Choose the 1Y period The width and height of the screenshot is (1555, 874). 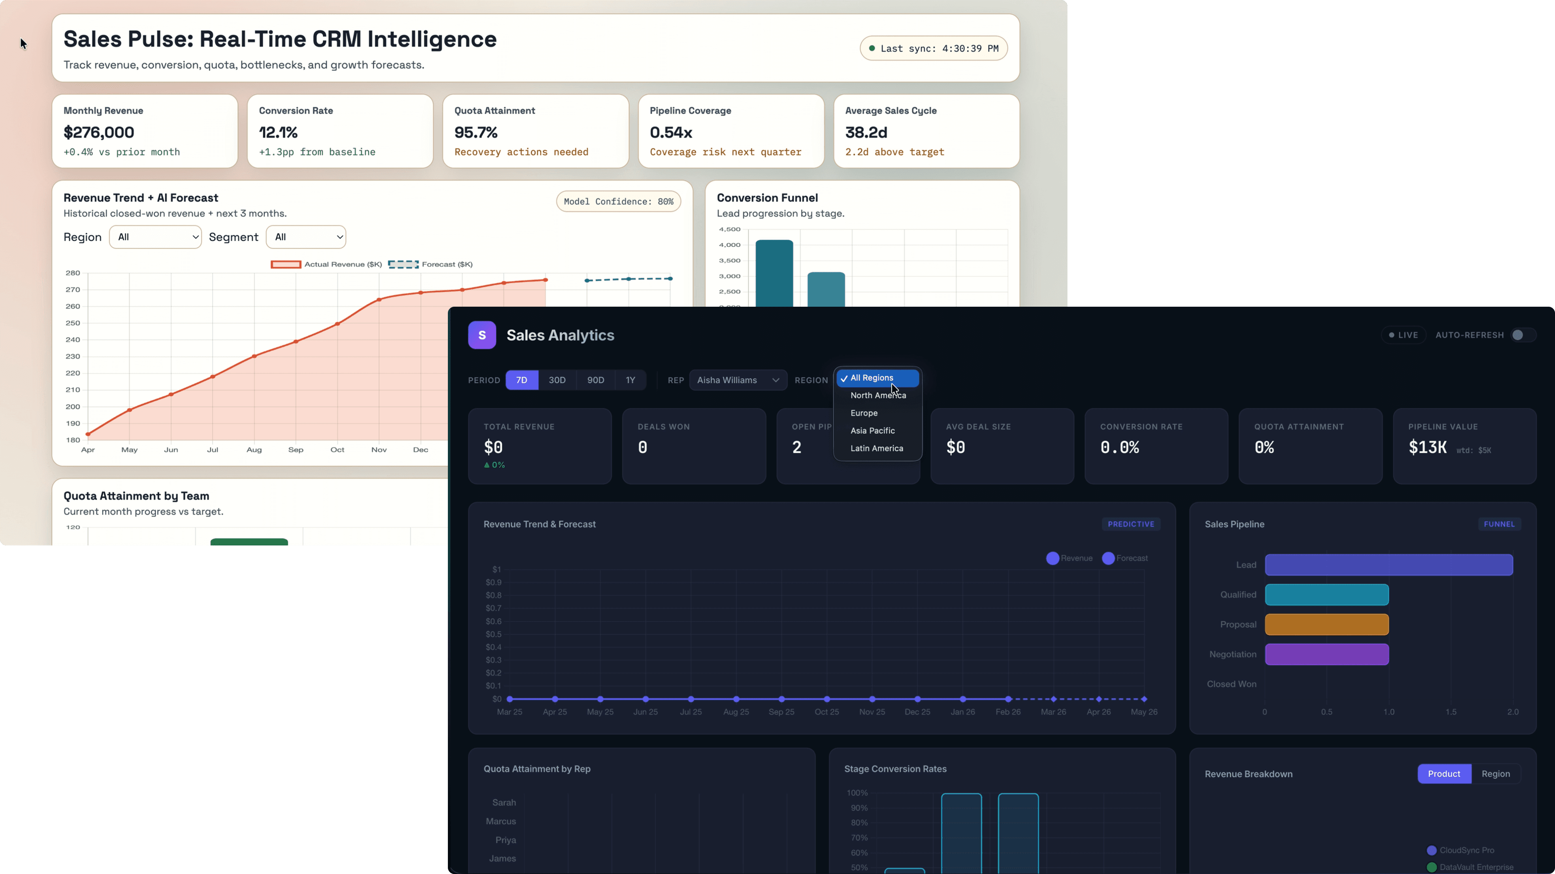click(630, 380)
